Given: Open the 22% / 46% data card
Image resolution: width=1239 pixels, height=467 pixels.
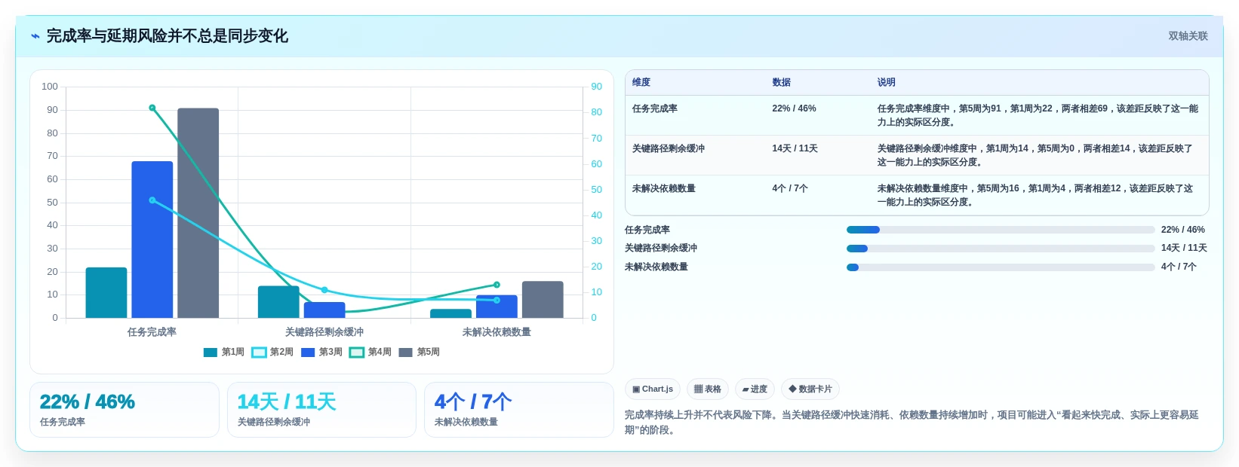Looking at the screenshot, I should click(x=125, y=410).
